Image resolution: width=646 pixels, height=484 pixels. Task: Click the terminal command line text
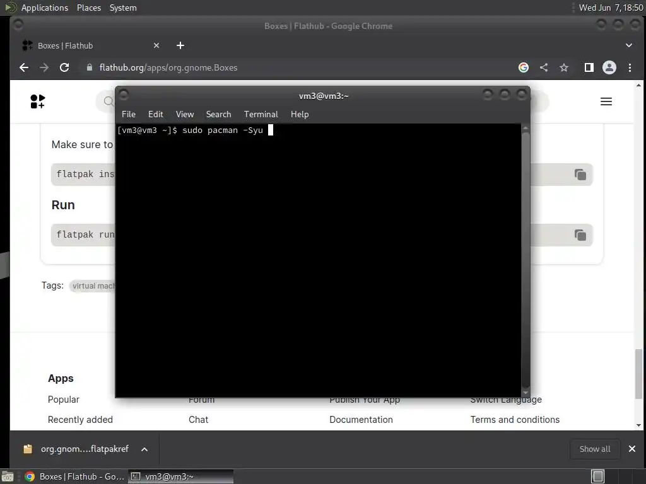coord(190,130)
